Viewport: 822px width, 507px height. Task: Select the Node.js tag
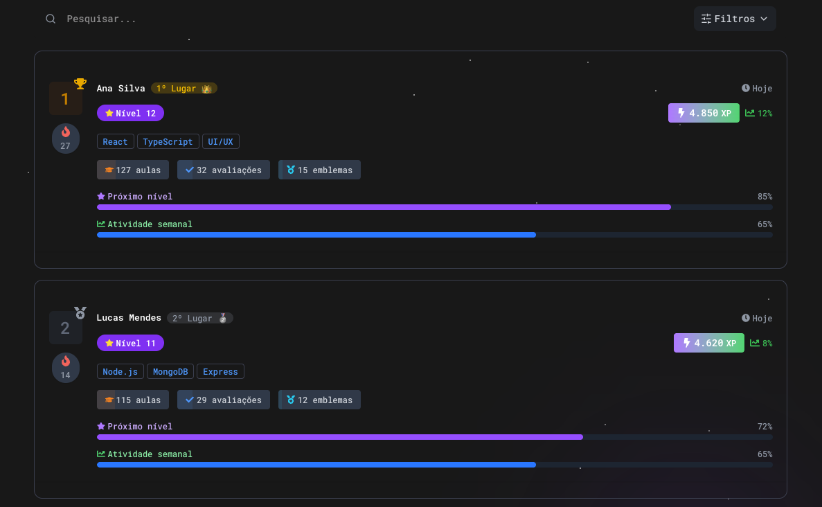(x=120, y=371)
